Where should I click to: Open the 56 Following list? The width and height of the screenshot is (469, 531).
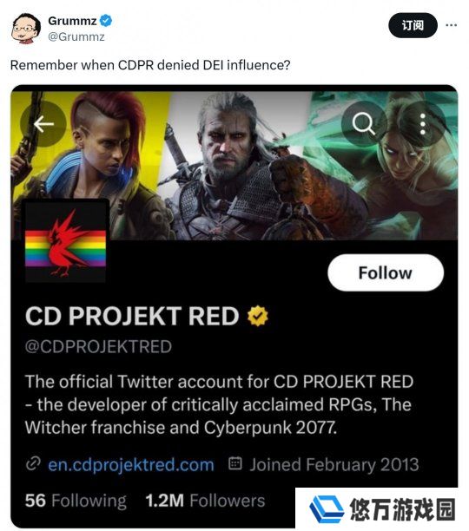click(x=76, y=501)
